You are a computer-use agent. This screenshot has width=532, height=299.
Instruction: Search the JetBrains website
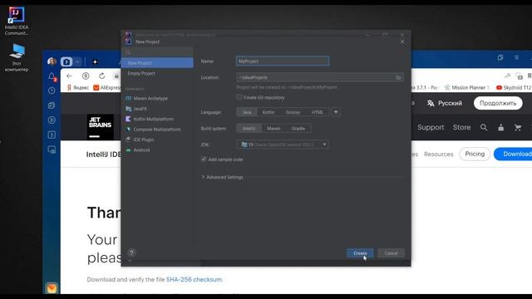pyautogui.click(x=484, y=127)
